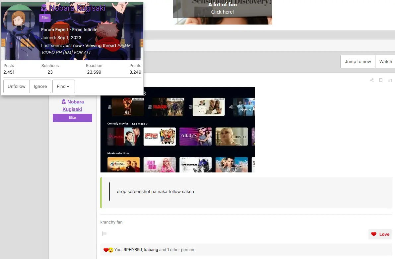The height and width of the screenshot is (259, 395).
Task: Click the Reaction score 23,599
Action: point(94,72)
